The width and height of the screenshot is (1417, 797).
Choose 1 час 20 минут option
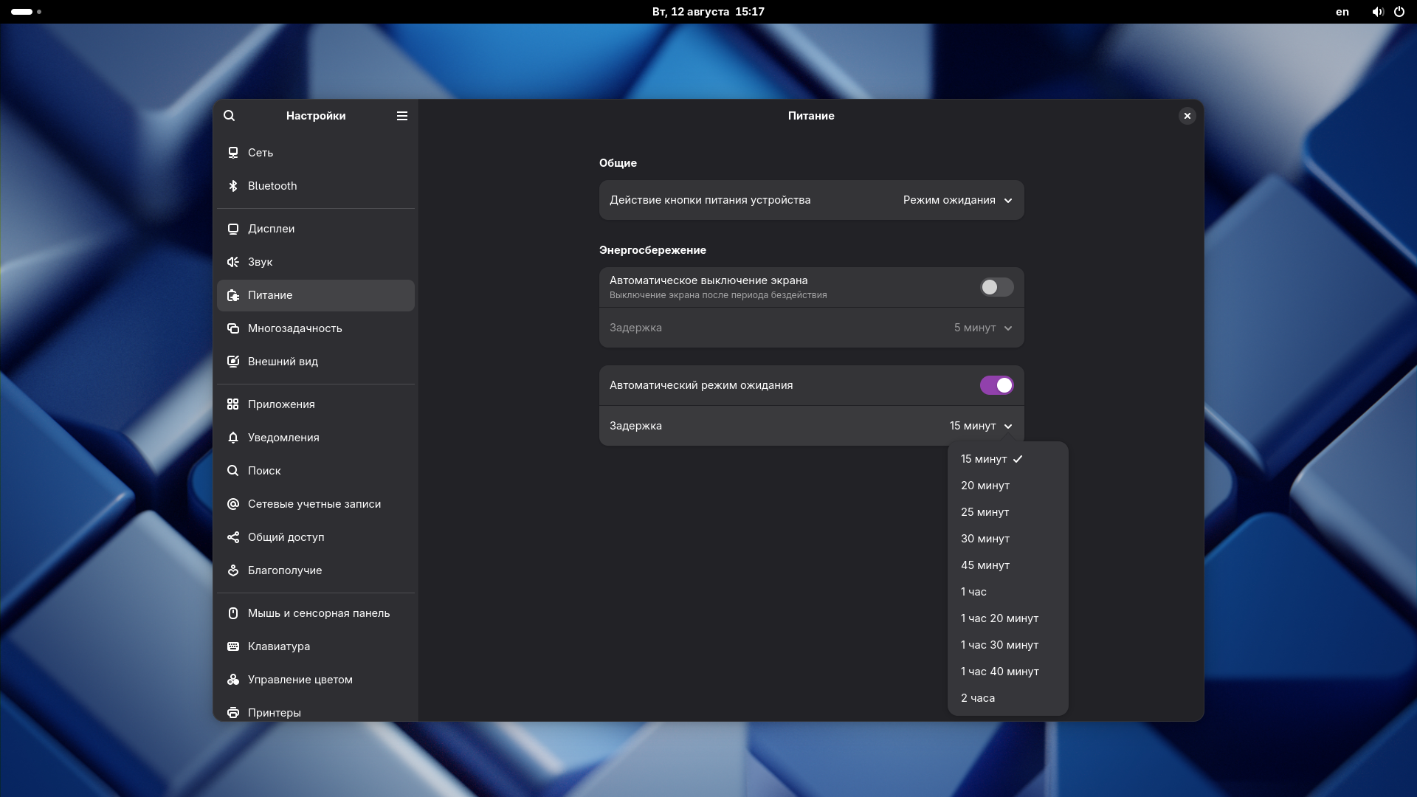(x=999, y=618)
